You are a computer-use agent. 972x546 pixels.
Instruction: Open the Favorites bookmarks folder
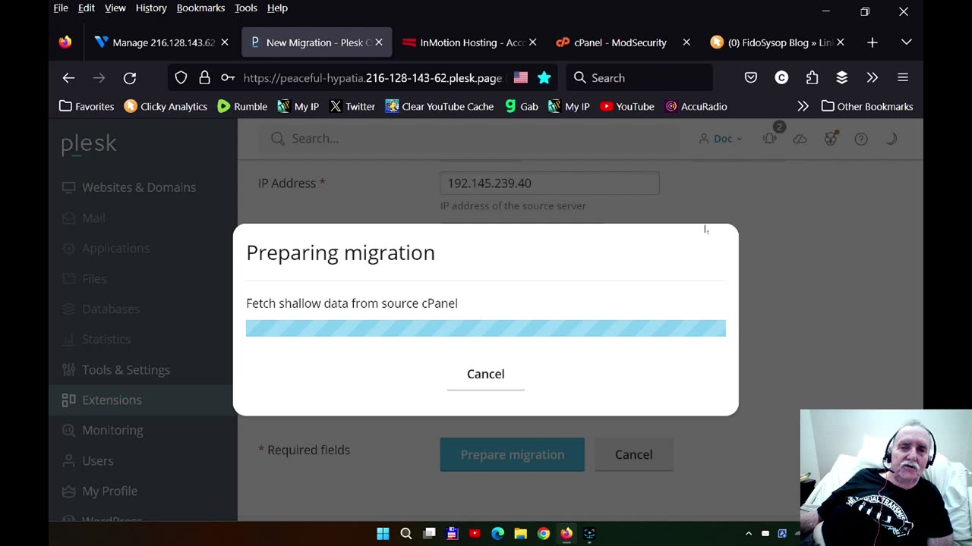tap(87, 106)
